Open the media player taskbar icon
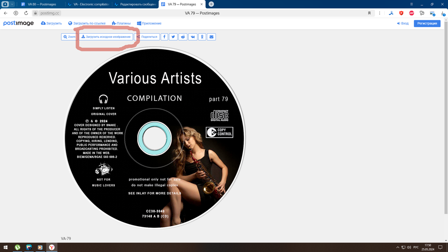The height and width of the screenshot is (252, 448). coord(40,247)
